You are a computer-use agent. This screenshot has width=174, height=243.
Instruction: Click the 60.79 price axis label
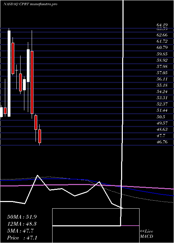click(162, 48)
